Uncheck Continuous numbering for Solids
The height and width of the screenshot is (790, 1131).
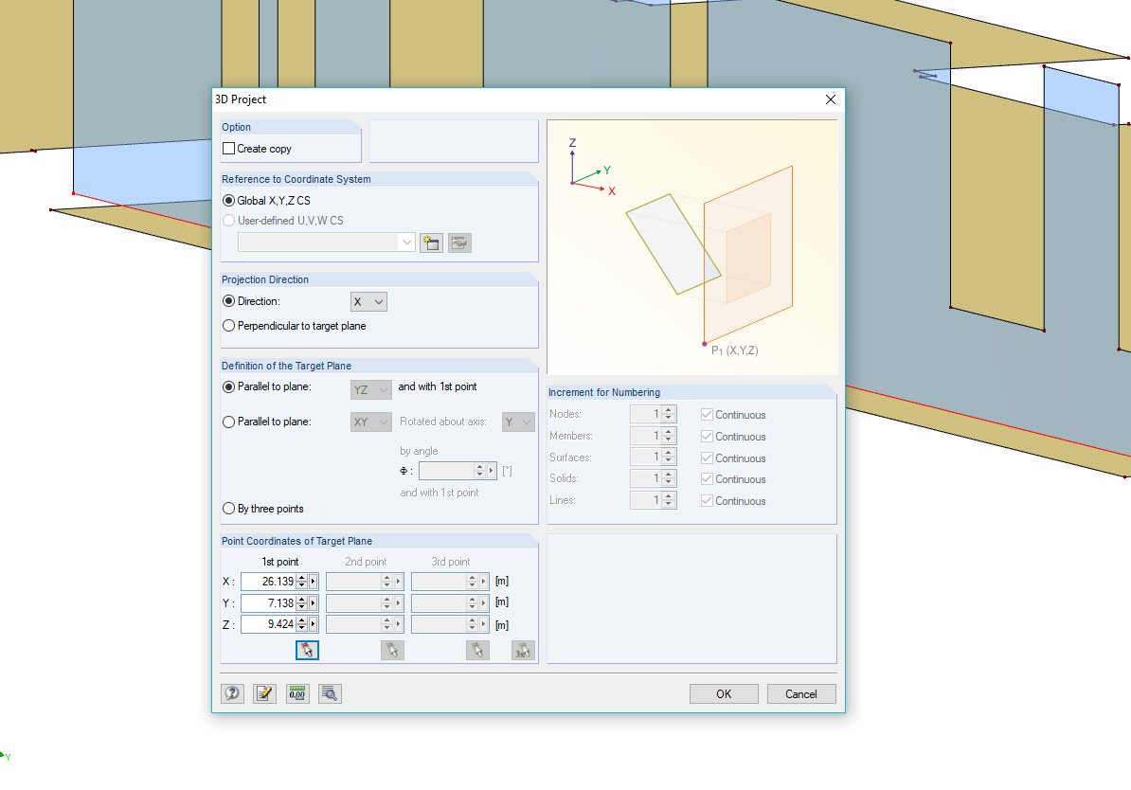[709, 478]
